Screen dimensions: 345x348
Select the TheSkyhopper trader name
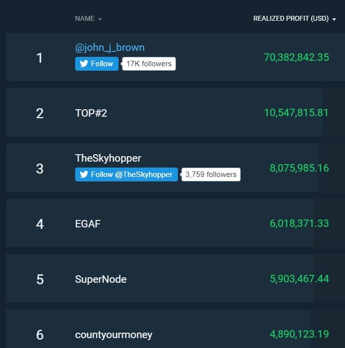click(x=108, y=158)
